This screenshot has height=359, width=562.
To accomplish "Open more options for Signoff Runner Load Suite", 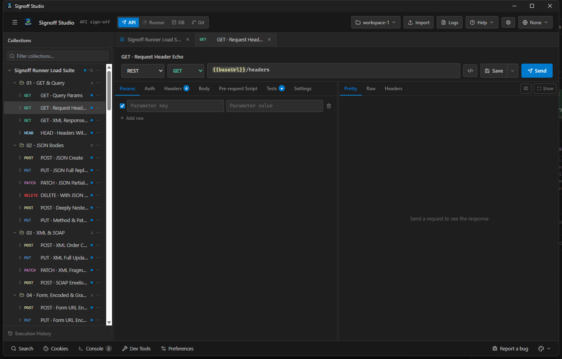I will 98,70.
